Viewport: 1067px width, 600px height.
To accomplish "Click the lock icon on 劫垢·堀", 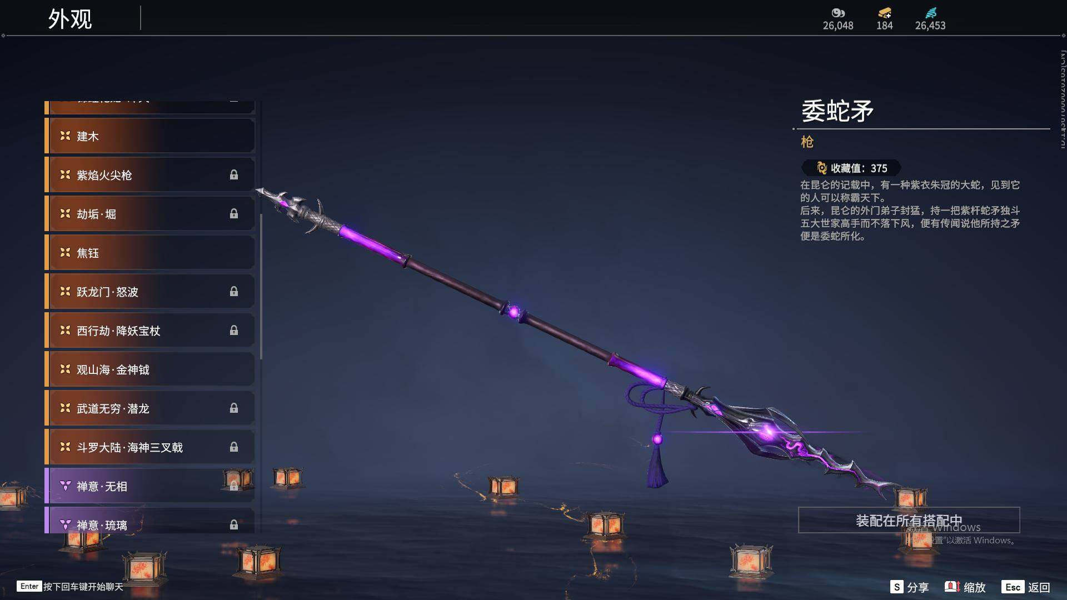I will (234, 214).
